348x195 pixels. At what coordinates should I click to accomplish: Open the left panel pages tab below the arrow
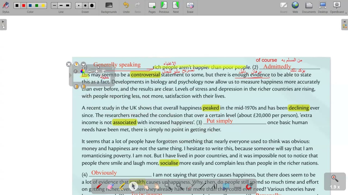tap(3, 26)
